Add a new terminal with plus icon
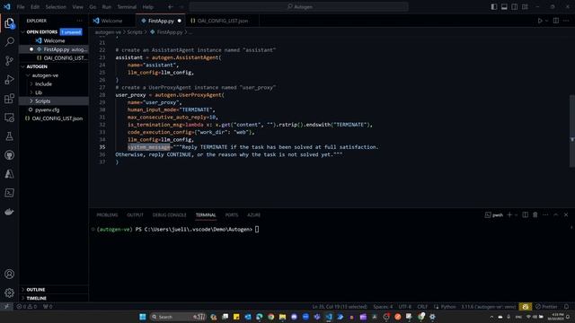Viewport: 575px width, 323px height. tap(509, 215)
